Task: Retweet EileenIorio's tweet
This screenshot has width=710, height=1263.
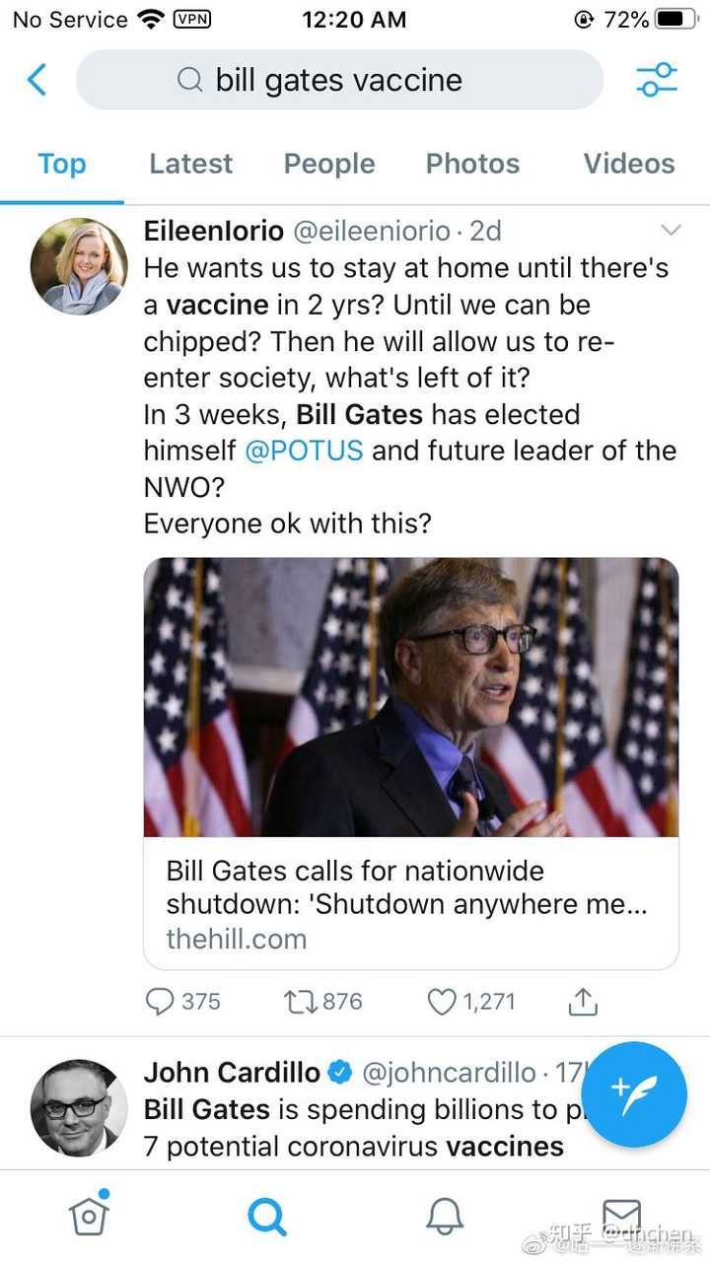Action: pyautogui.click(x=298, y=1002)
